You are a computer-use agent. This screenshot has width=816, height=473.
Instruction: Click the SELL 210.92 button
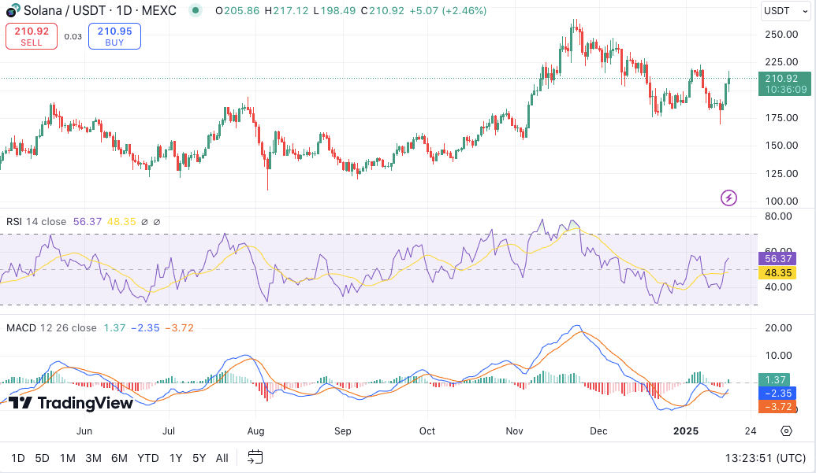[32, 36]
